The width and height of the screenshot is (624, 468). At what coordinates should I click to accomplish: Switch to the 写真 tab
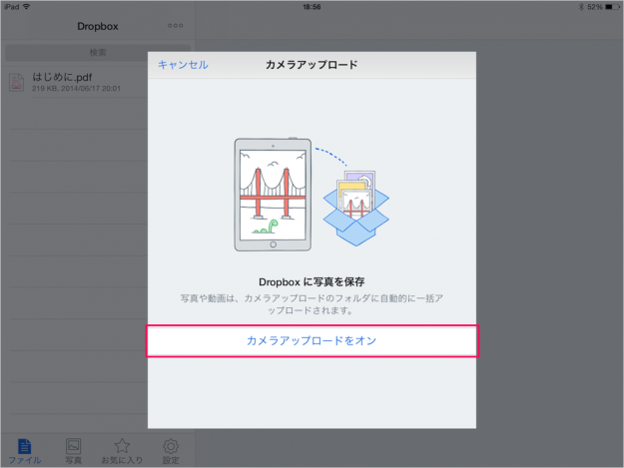(73, 451)
